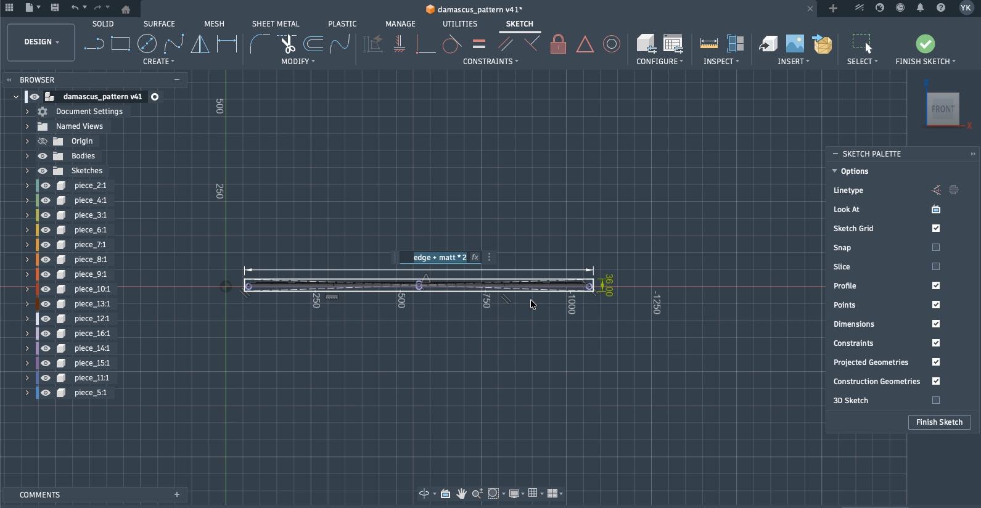Toggle the Sketch Grid checkbox
This screenshot has width=981, height=508.
coord(936,229)
